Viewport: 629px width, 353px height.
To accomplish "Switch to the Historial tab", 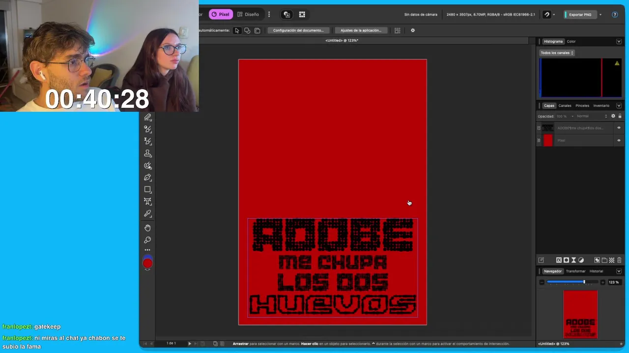I will (596, 271).
